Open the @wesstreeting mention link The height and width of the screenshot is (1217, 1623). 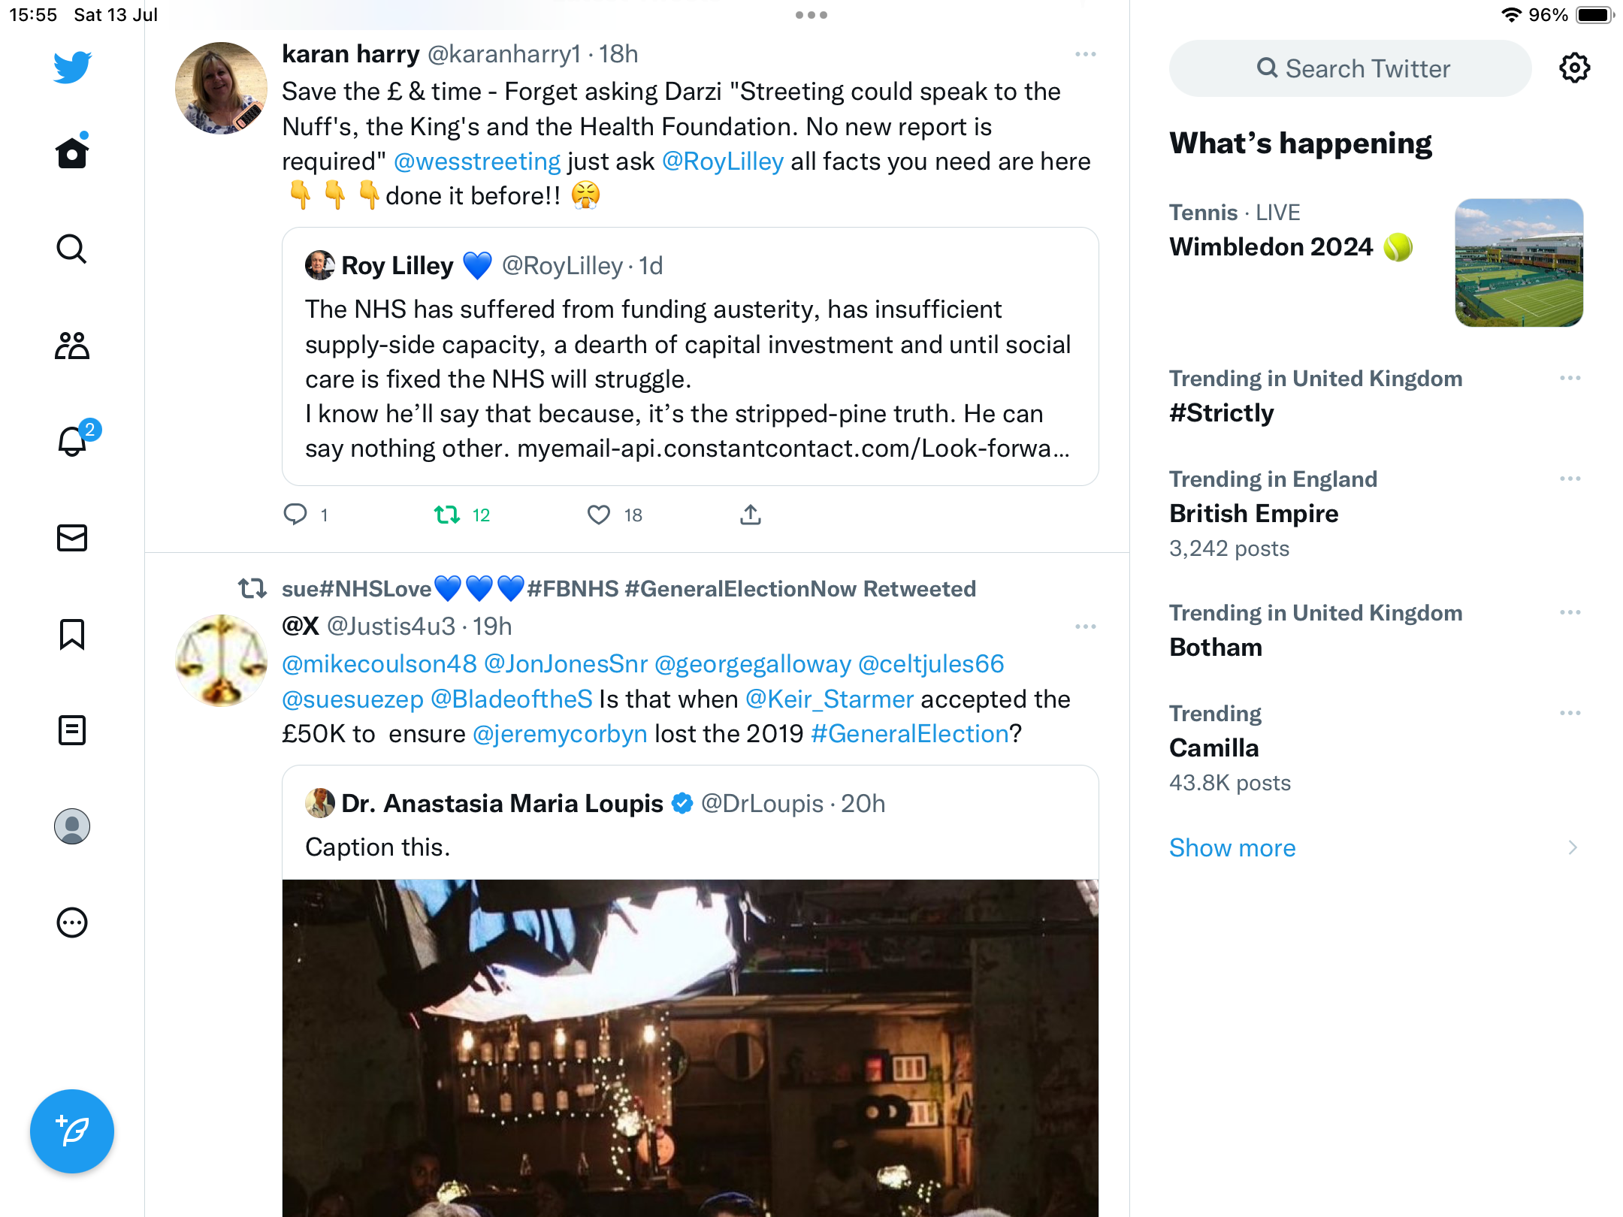(477, 162)
